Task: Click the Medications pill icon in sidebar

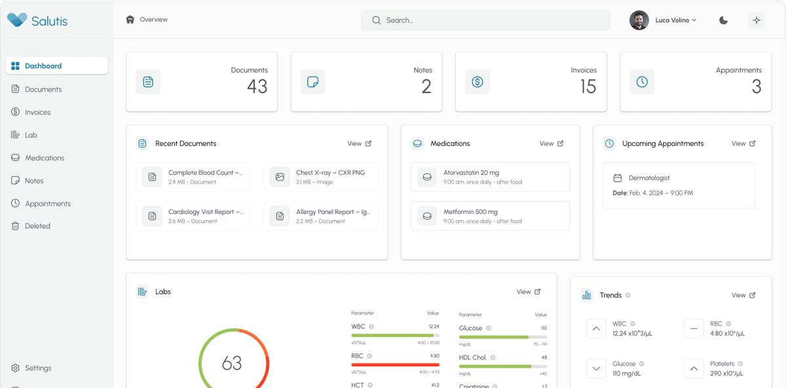Action: pyautogui.click(x=16, y=158)
